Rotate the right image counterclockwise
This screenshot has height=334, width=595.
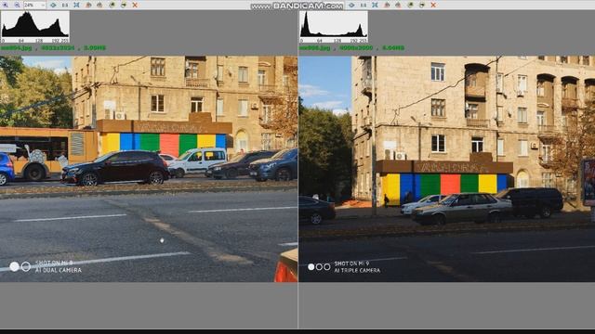point(387,5)
